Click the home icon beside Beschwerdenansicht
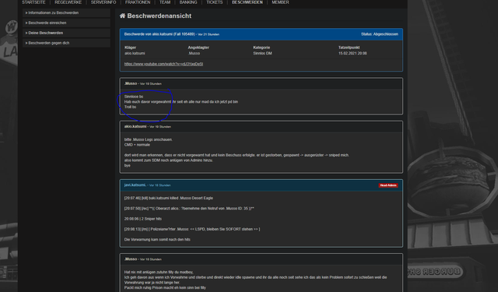The image size is (498, 292). (122, 16)
